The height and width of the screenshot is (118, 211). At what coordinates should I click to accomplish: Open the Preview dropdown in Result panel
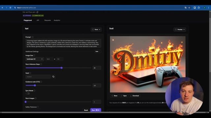coord(180,29)
